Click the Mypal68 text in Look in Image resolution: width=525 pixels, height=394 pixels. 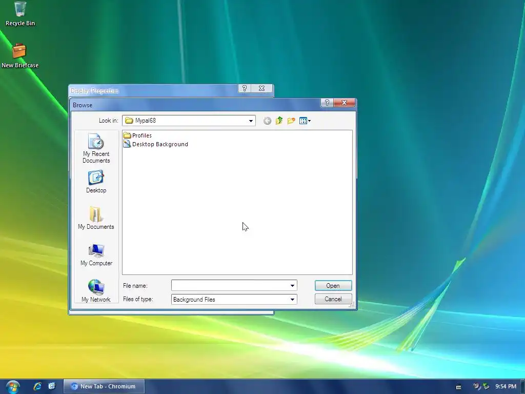click(145, 121)
